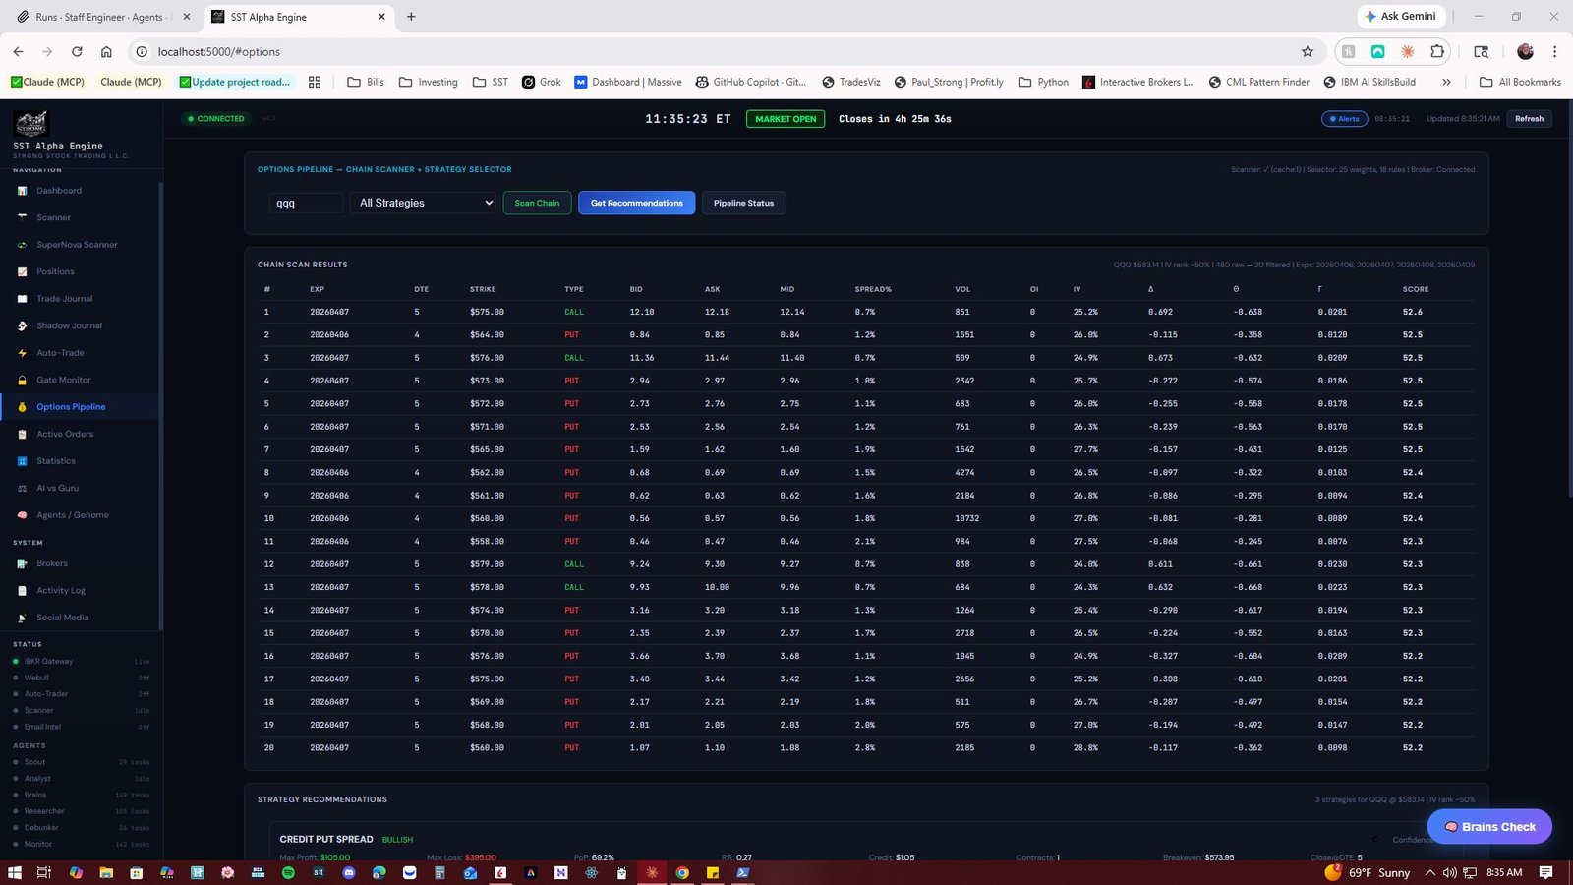Open CML Pattern Finder bookmark
The height and width of the screenshot is (885, 1573).
coord(1259,82)
